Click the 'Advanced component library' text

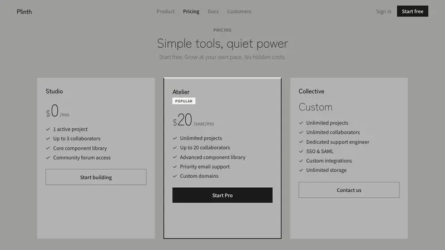[212, 157]
